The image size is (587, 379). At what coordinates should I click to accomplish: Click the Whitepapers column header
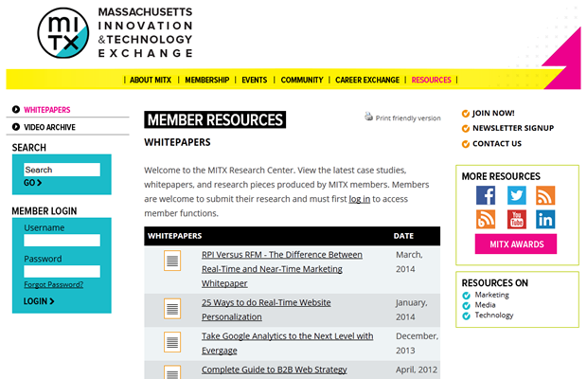click(175, 236)
